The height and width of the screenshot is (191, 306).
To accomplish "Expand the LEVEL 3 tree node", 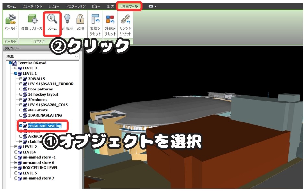I will coord(16,68).
